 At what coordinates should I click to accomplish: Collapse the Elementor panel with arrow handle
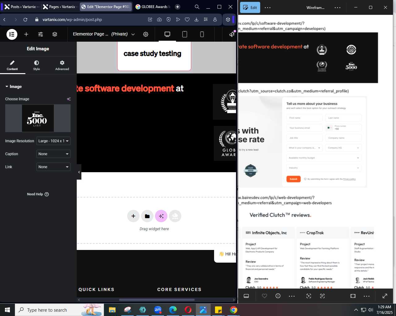pyautogui.click(x=79, y=172)
